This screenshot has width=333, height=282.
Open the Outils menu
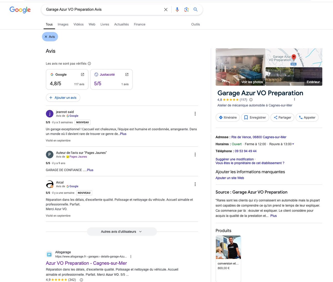tap(195, 24)
